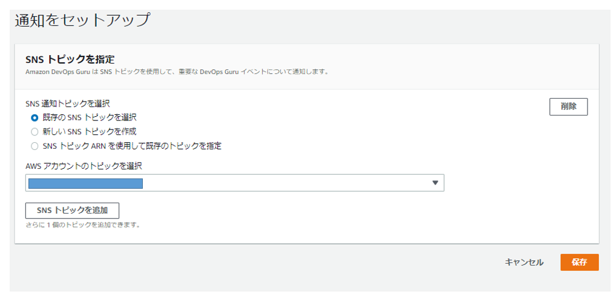Save with the orange 保存 button
The height and width of the screenshot is (297, 616).
[x=579, y=263]
